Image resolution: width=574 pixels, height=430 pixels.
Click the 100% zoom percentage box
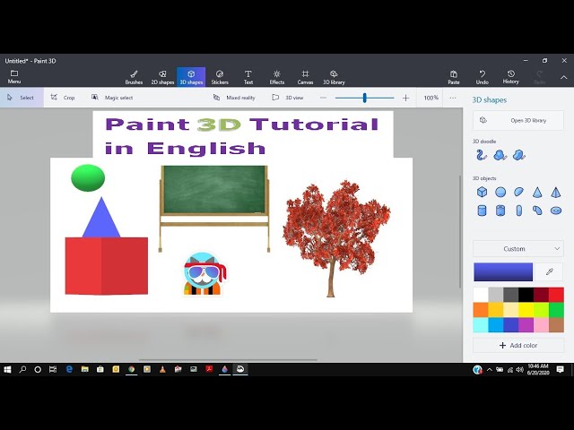tap(430, 98)
